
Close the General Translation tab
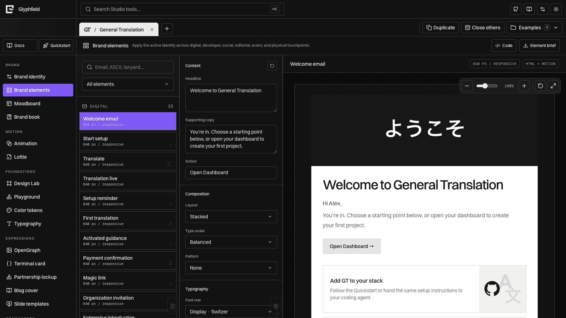coord(152,30)
